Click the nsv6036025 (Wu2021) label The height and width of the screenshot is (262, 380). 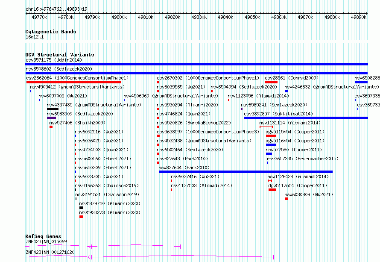tap(99, 141)
